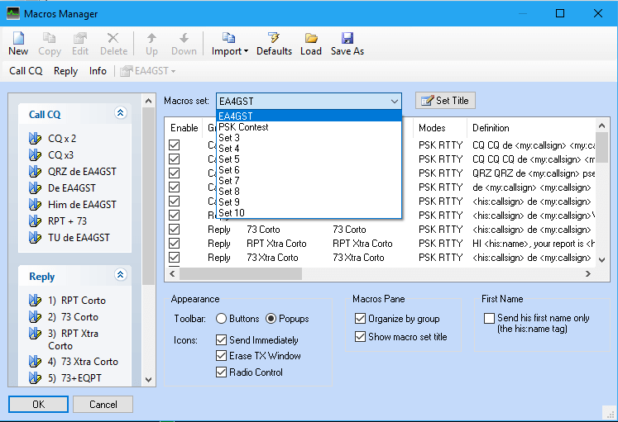Open the Import dropdown in toolbar
Viewport: 618px width, 422px height.
pyautogui.click(x=230, y=44)
